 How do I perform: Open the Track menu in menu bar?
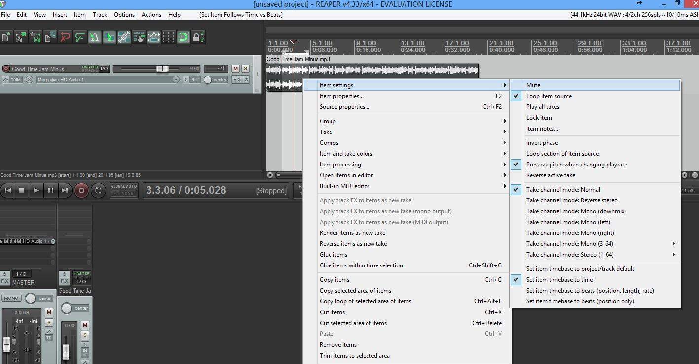(100, 15)
